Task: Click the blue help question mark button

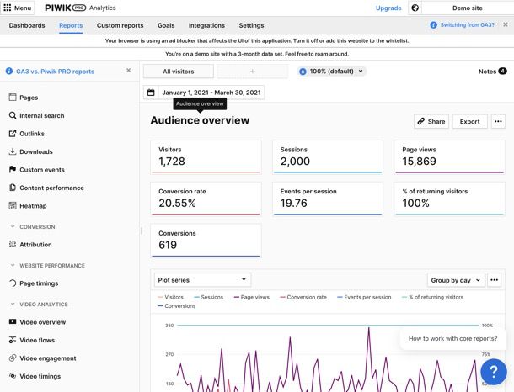Action: click(x=493, y=372)
